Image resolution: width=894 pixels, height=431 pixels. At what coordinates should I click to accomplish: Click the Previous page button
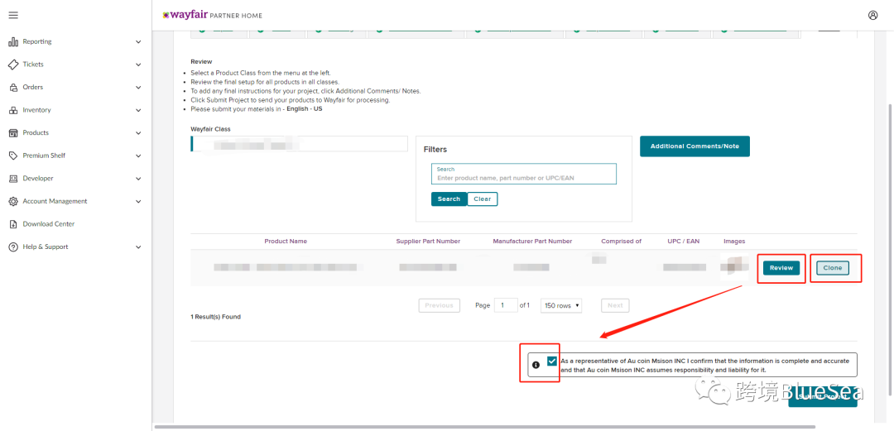[439, 305]
